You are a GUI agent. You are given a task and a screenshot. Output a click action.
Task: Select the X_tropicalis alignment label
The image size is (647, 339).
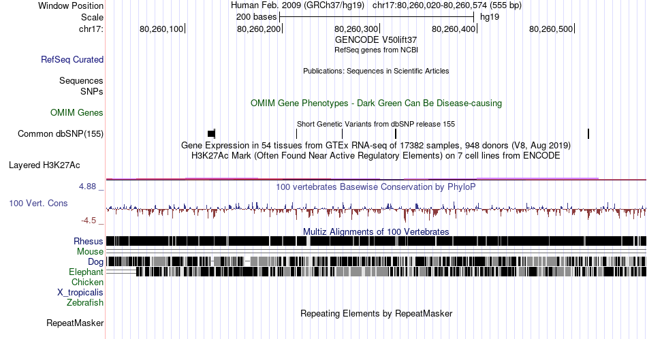[x=80, y=292]
